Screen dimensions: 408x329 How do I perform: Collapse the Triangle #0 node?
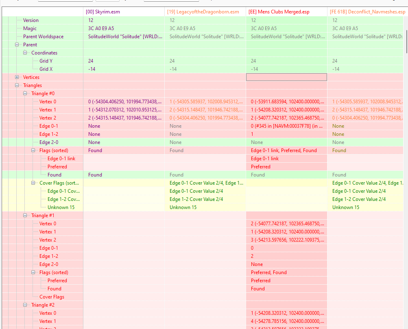coord(25,94)
